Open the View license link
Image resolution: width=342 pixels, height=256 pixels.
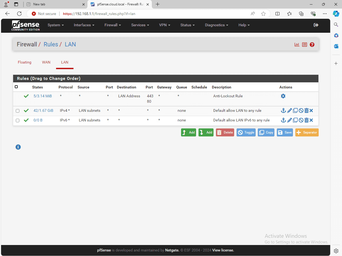223,250
